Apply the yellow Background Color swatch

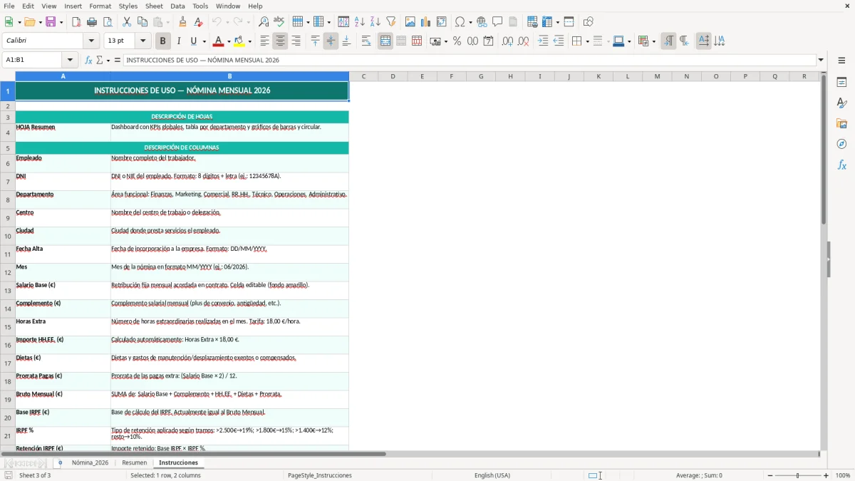239,41
